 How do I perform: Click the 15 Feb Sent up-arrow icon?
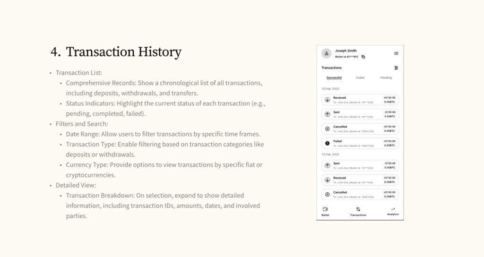[x=327, y=114]
